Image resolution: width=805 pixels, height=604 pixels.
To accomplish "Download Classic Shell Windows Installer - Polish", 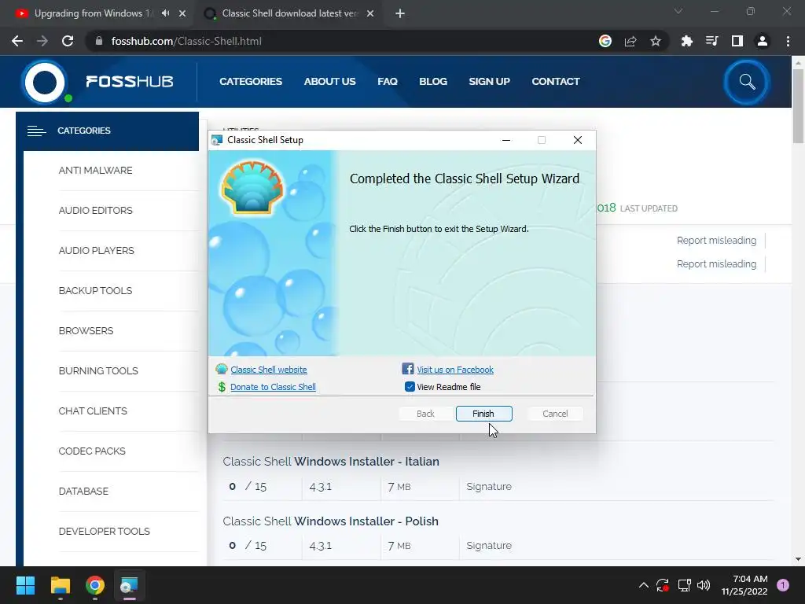I will (331, 521).
